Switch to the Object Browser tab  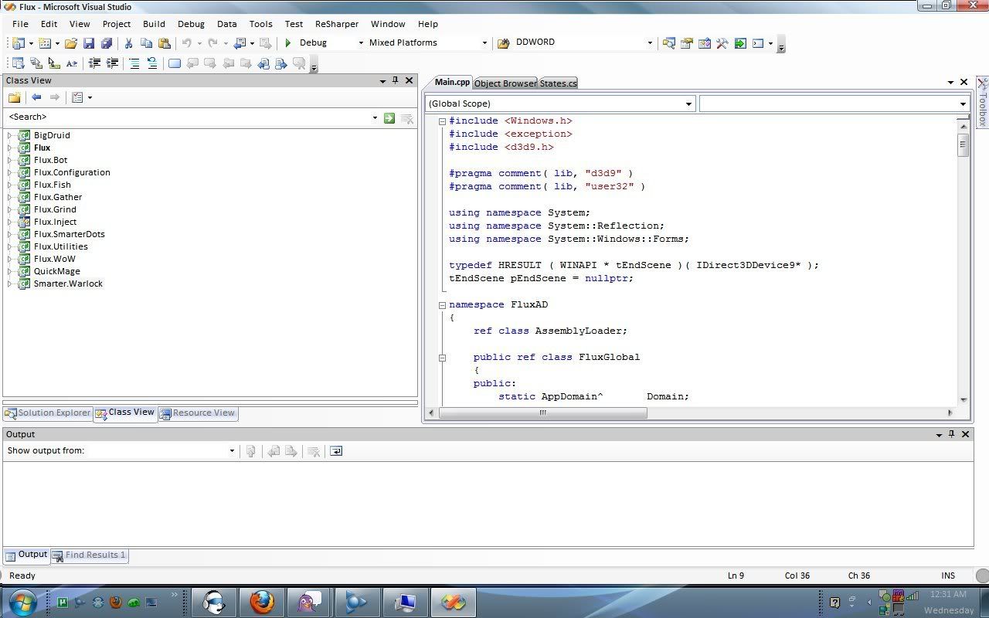(505, 83)
